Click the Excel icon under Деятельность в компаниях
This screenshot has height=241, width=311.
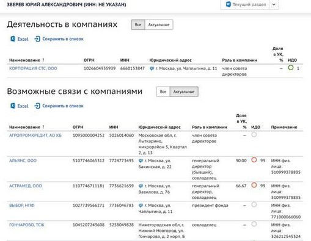(x=13, y=39)
